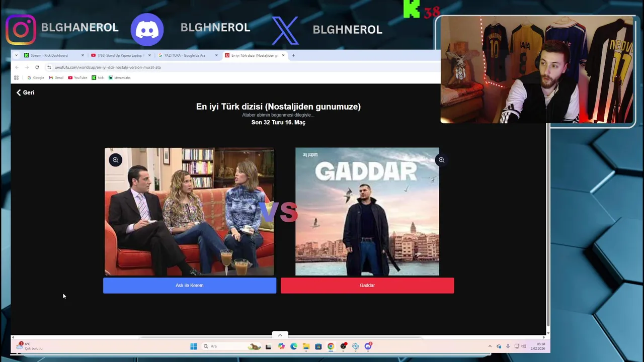Close the Stand Up Yapma Laptop tab
This screenshot has width=644, height=362.
(149, 55)
